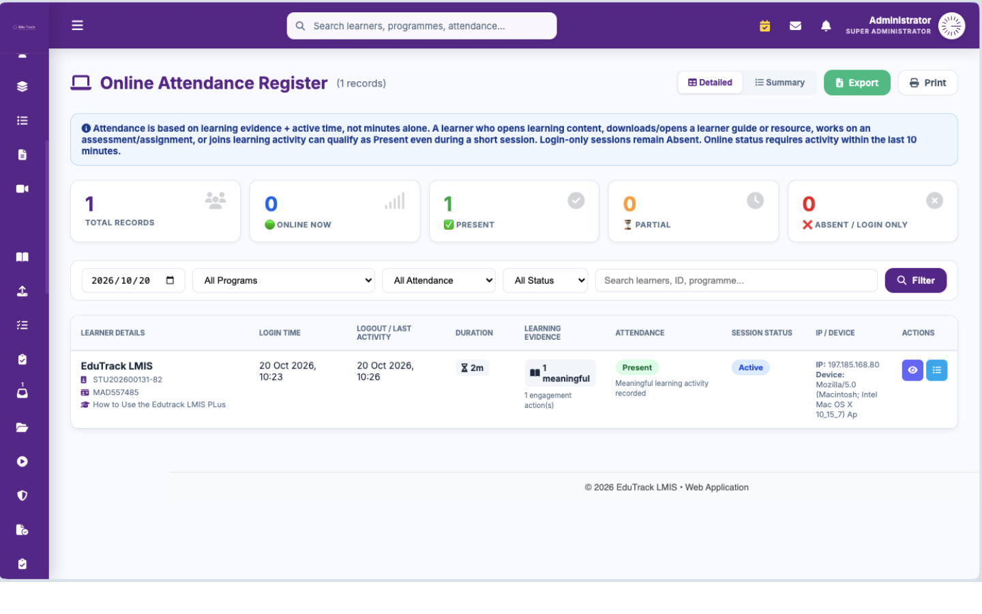The height and width of the screenshot is (614, 982).
Task: Expand the All Programs dropdown
Action: tap(284, 280)
